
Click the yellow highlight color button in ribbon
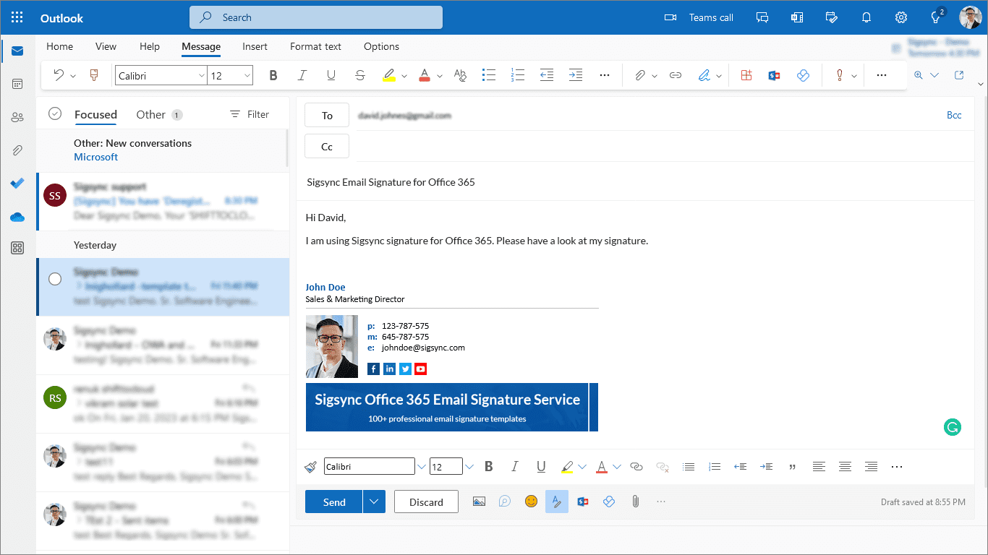[x=389, y=75]
